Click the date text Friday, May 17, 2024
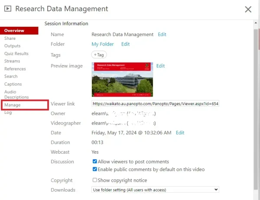The width and height of the screenshot is (260, 200). point(114,133)
